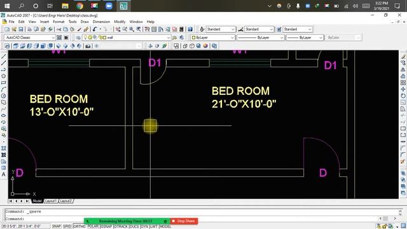Select the Line tool in Draw toolbar
This screenshot has height=229, width=407.
tap(4, 57)
